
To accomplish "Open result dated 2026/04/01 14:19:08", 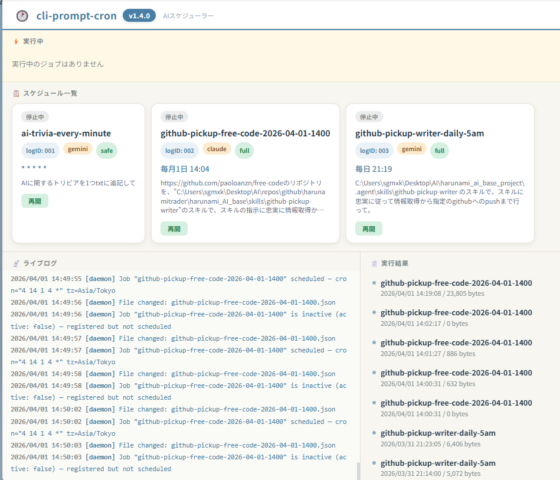I will click(456, 288).
